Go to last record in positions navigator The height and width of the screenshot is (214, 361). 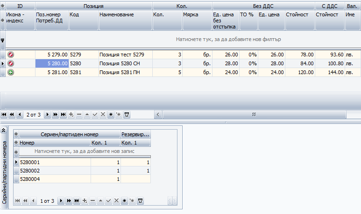point(63,115)
